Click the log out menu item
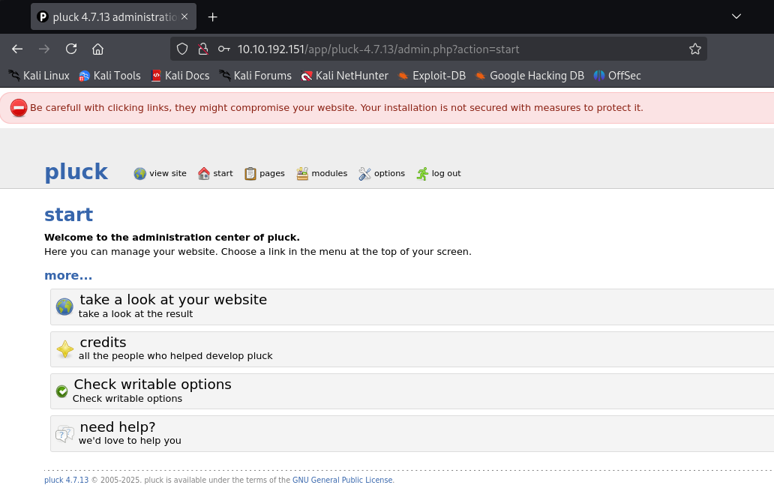 tap(439, 174)
